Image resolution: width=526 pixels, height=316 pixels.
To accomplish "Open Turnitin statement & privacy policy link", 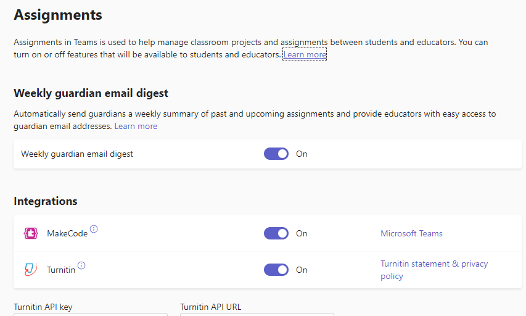I will coord(434,270).
